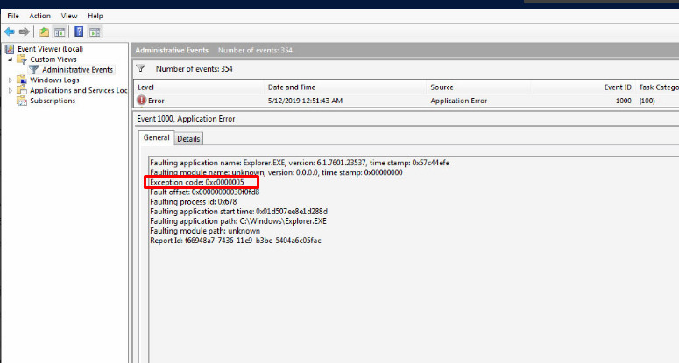Click the Faulting process id 0x678 line

(x=193, y=202)
